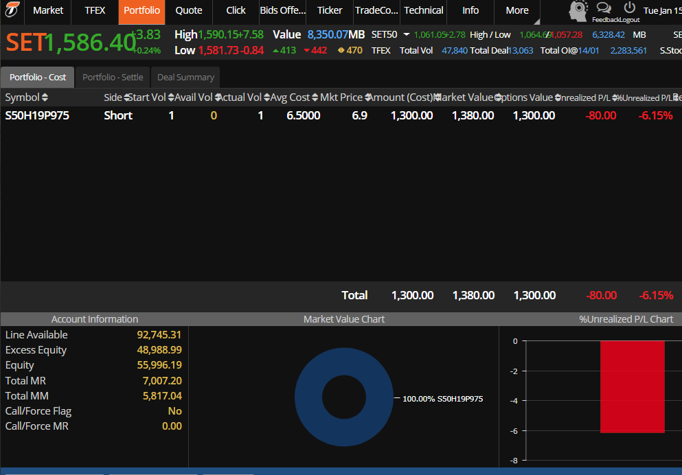The width and height of the screenshot is (682, 475).
Task: Click the Market Value Chart header
Action: pyautogui.click(x=344, y=319)
